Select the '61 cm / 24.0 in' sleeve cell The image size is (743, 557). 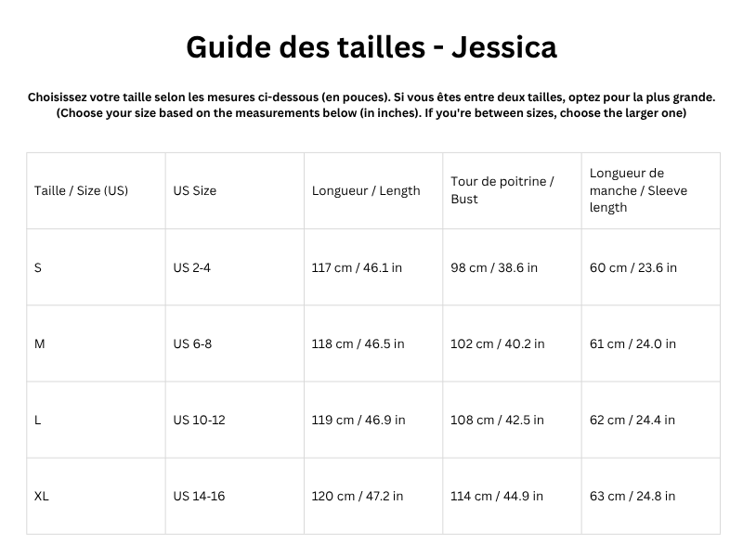(633, 343)
